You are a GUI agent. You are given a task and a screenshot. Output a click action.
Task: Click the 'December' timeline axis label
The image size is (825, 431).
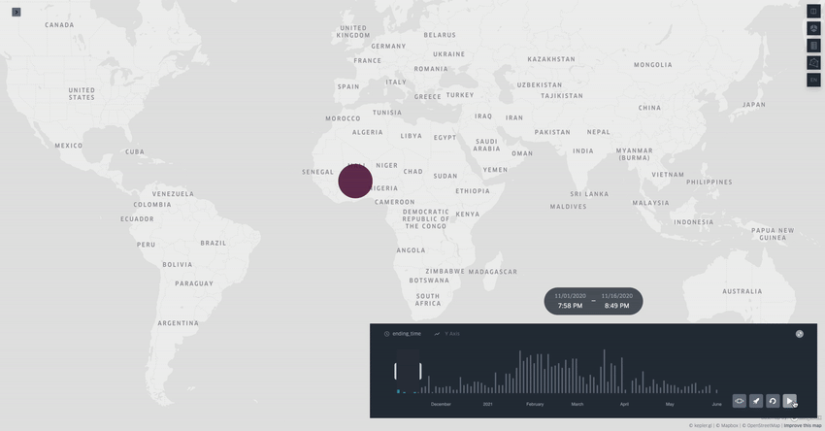point(441,404)
